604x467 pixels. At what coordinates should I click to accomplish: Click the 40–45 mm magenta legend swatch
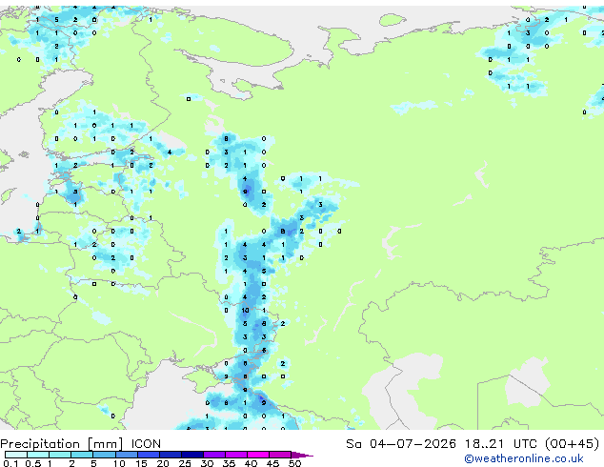(258, 455)
